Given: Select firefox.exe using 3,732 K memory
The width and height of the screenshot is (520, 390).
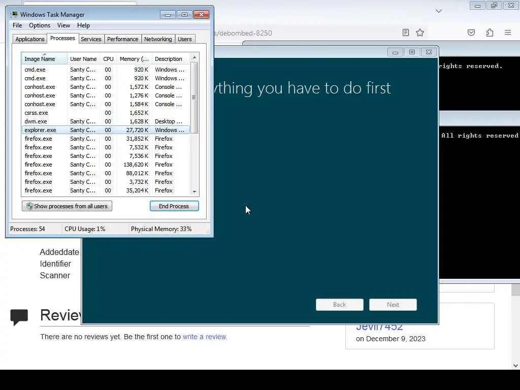Looking at the screenshot, I should pyautogui.click(x=106, y=182).
